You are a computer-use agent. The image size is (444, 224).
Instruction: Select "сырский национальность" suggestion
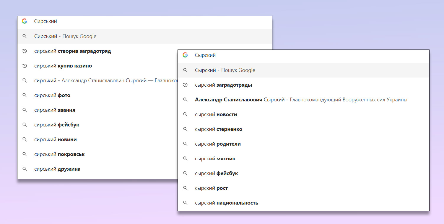(x=227, y=203)
